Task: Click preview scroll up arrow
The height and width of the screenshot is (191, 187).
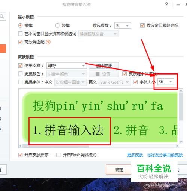Action: (181, 90)
